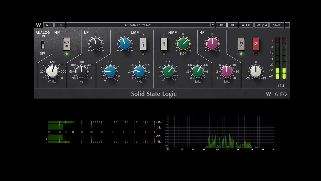Screen dimensions: 321x181
Task: Click the spectrum analyzer graph
Action: pos(221,132)
